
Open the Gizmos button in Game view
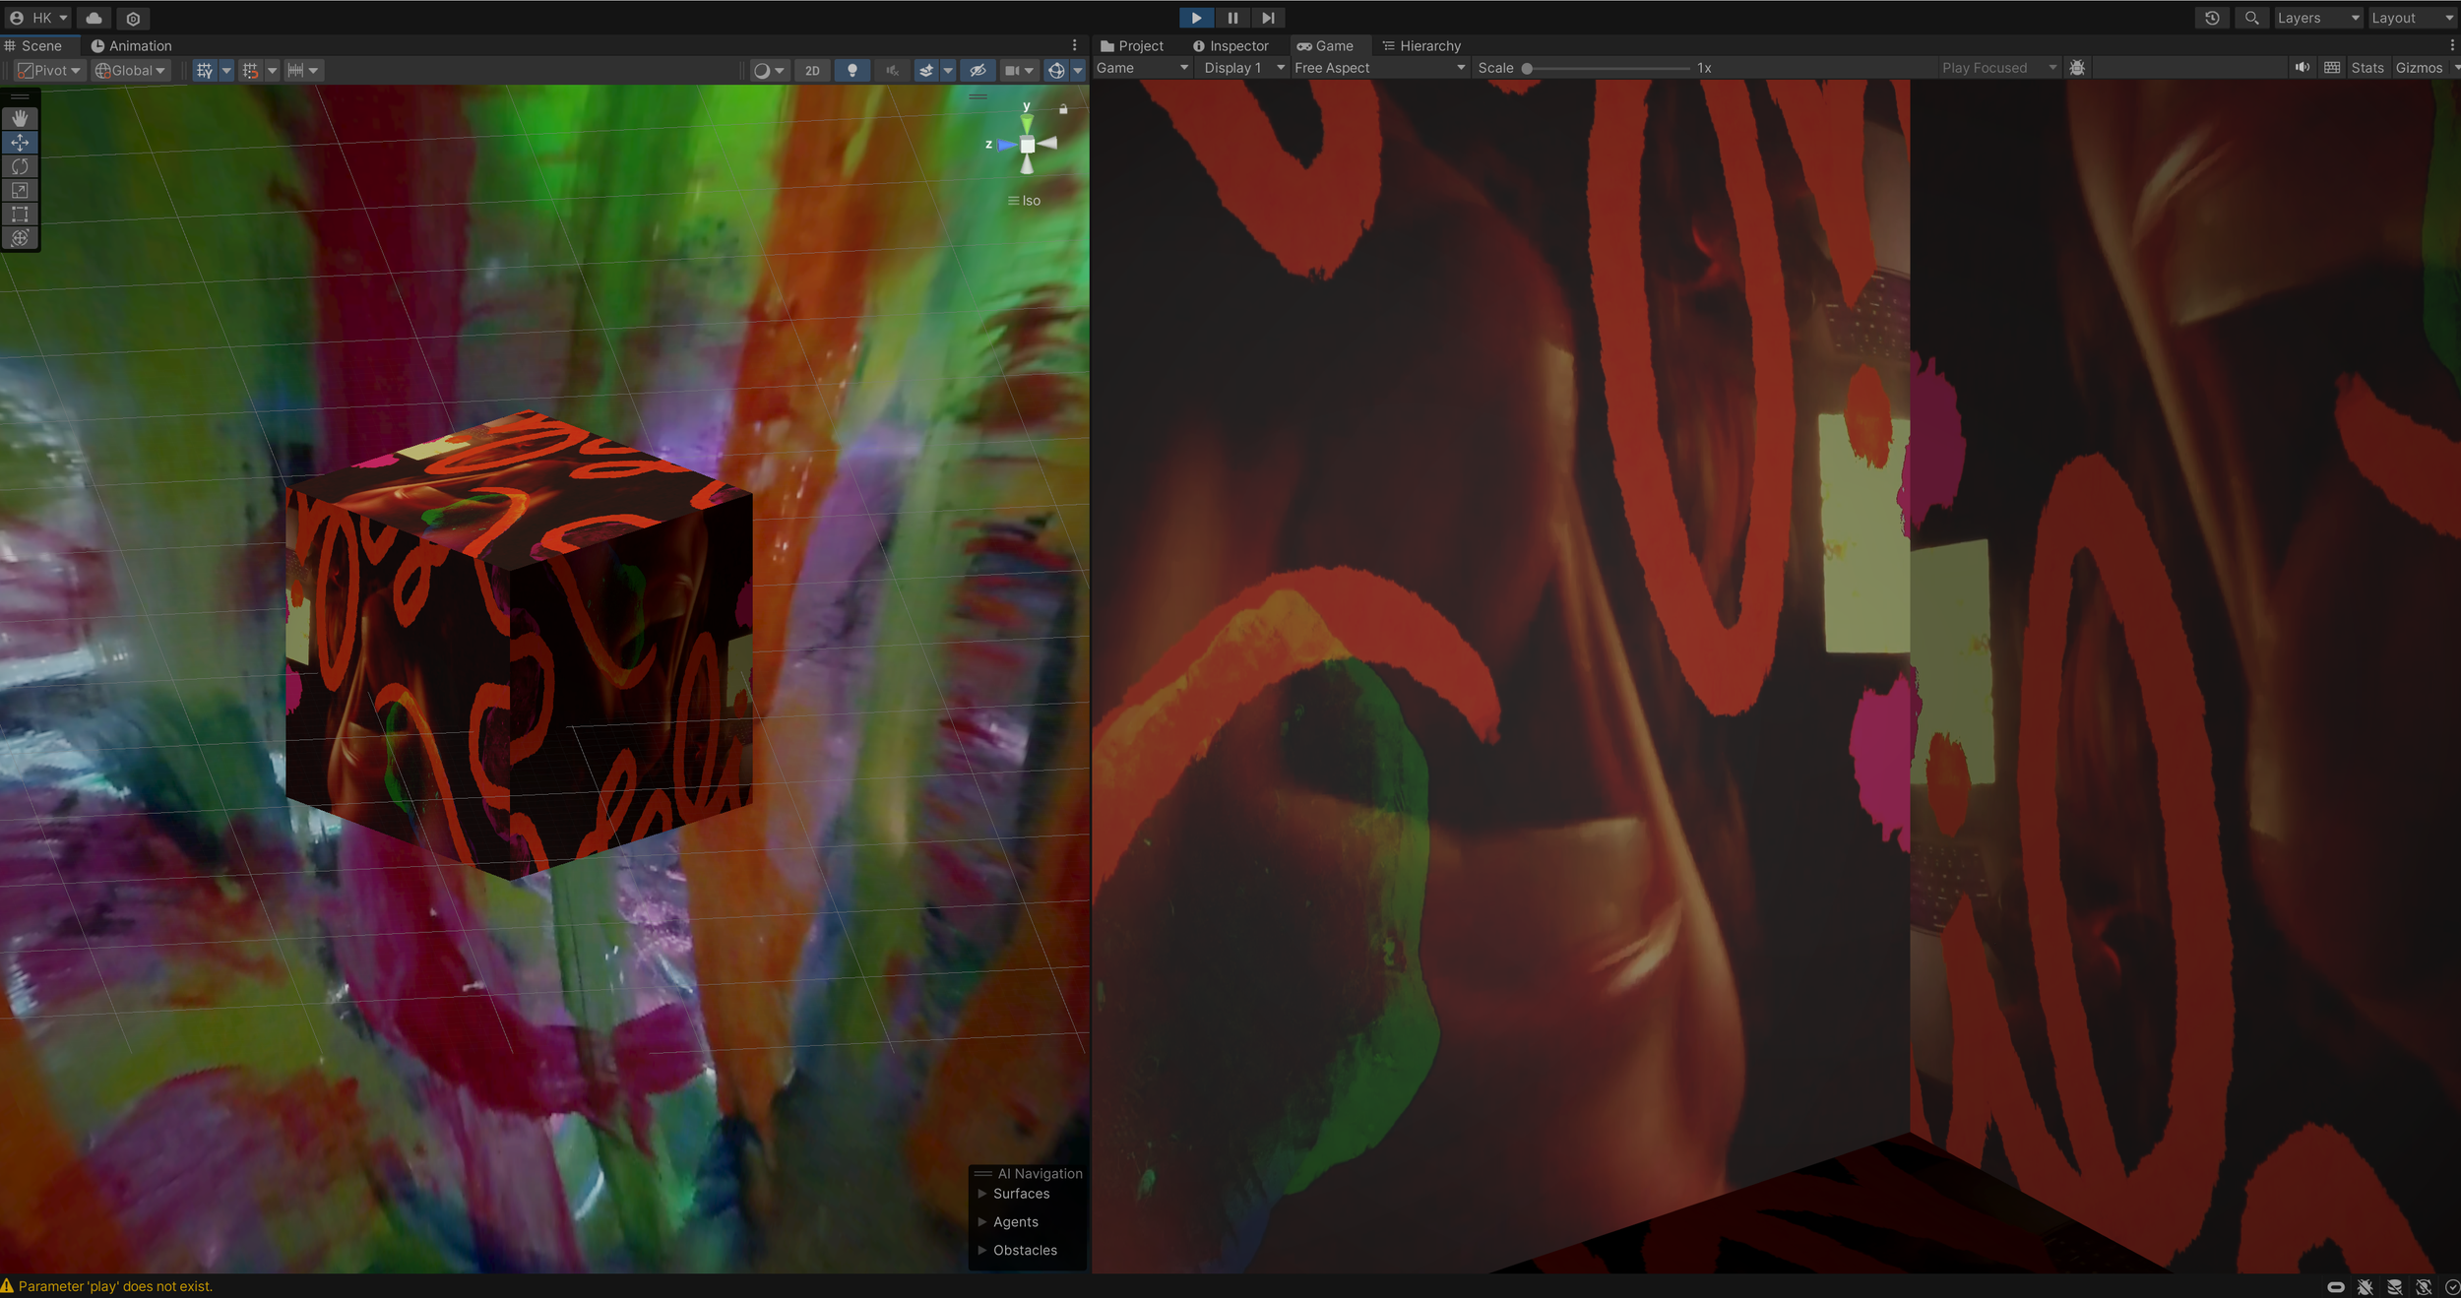point(2419,68)
